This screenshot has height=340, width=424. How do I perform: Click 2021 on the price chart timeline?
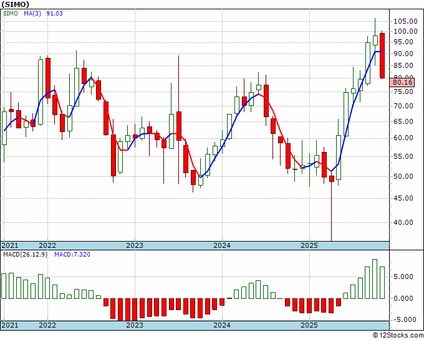10,245
